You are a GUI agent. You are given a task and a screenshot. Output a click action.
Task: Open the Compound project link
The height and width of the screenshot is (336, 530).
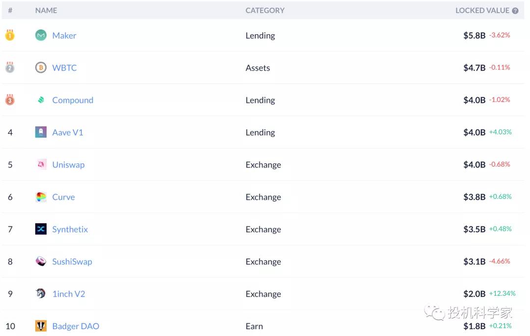73,100
